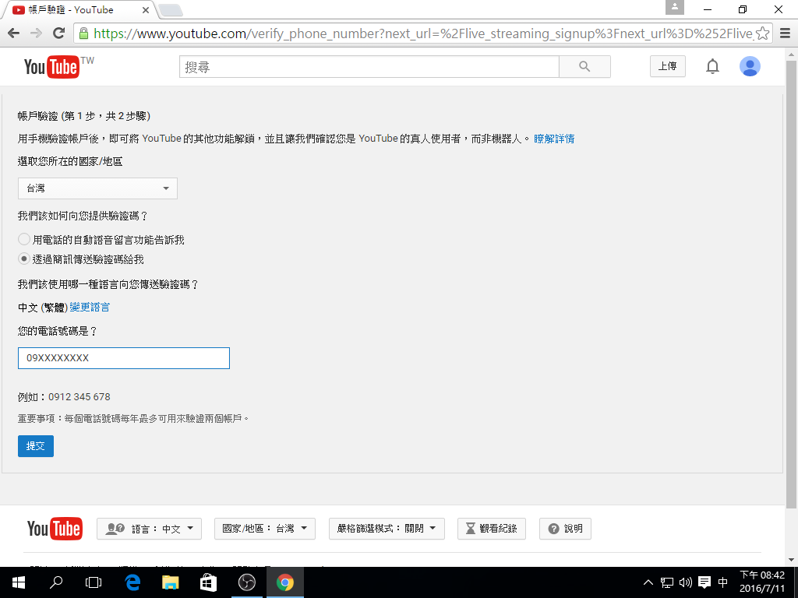Click the browser back arrow
The height and width of the screenshot is (598, 798).
[14, 33]
